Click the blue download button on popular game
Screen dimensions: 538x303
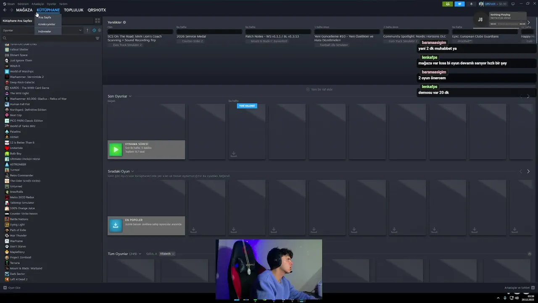tap(116, 226)
